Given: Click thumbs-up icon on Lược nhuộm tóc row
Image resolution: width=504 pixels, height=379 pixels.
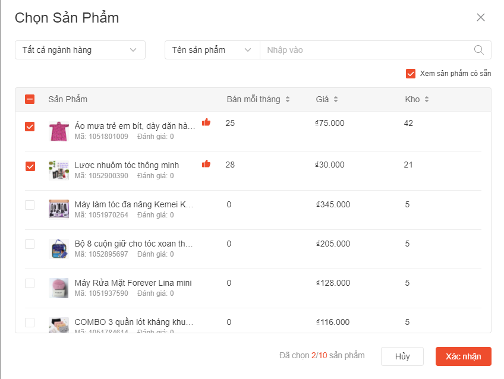Looking at the screenshot, I should click(x=206, y=164).
